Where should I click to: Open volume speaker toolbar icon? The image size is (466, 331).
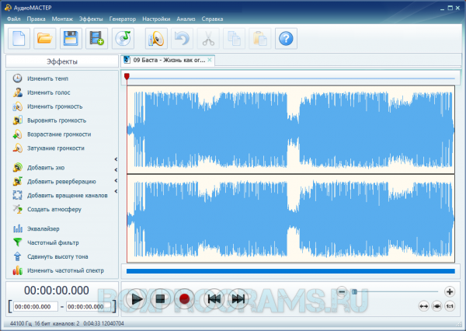pyautogui.click(x=156, y=39)
